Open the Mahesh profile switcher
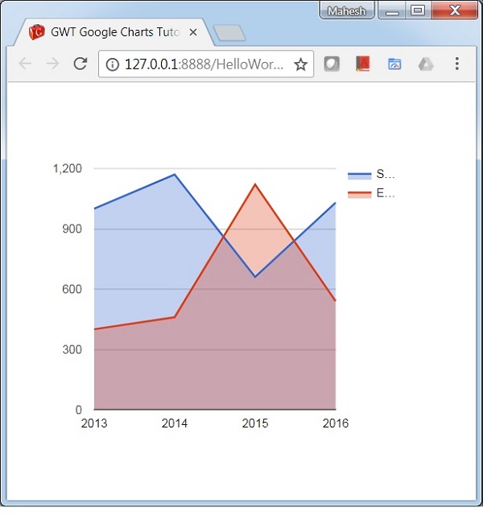Viewport: 483px width, 516px height. coord(346,11)
